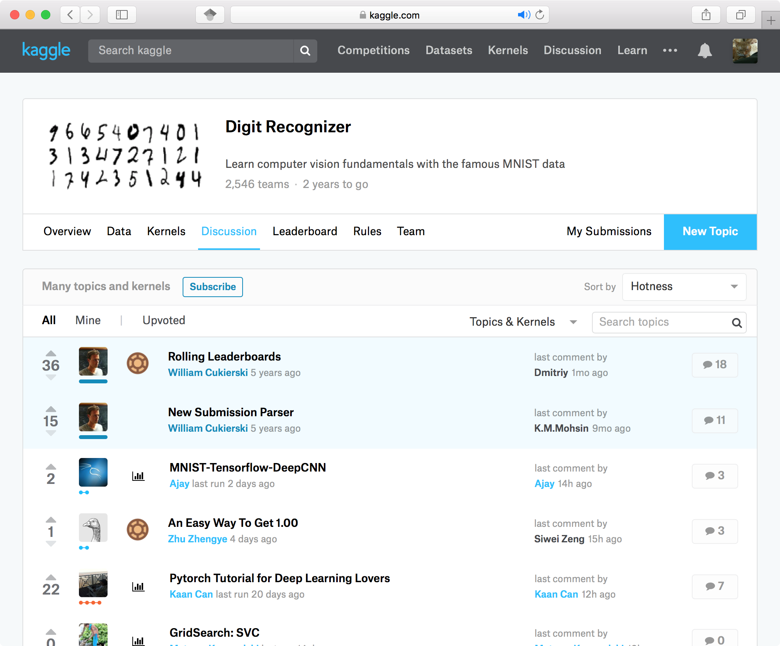Open the 18 comments count on Rolling Leaderboards
Image resolution: width=780 pixels, height=646 pixels.
(714, 364)
